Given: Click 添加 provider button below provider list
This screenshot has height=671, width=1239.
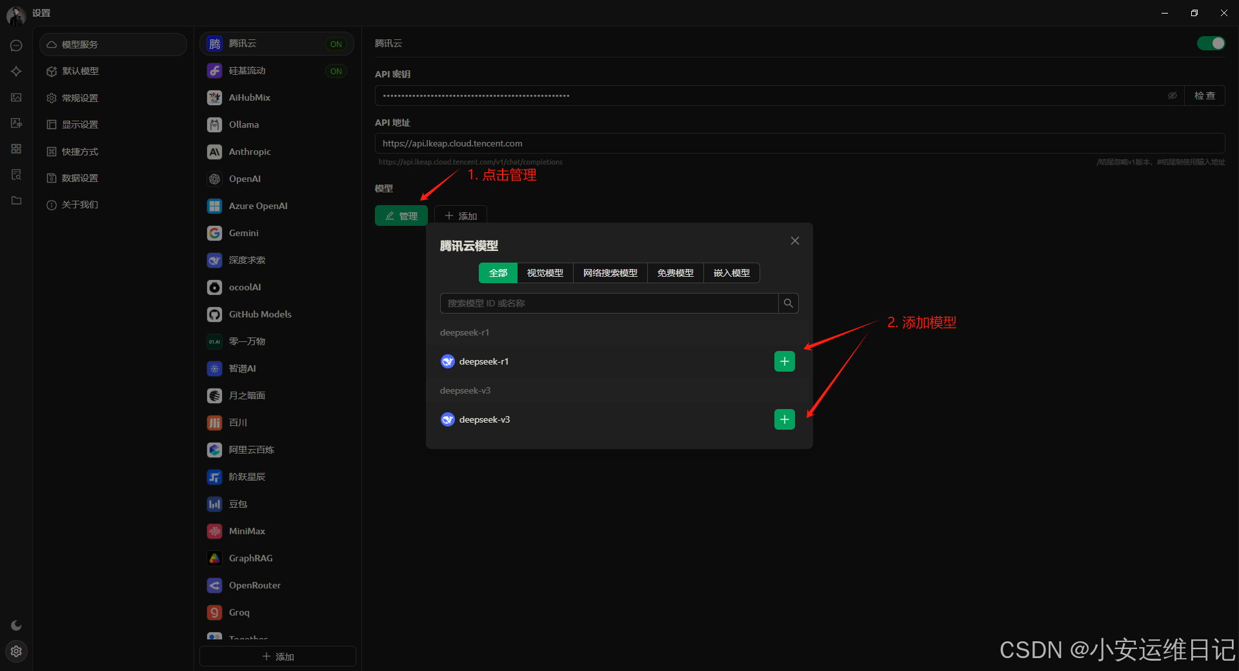Looking at the screenshot, I should pyautogui.click(x=277, y=656).
